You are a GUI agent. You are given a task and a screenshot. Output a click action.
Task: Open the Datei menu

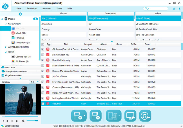pyautogui.click(x=19, y=8)
